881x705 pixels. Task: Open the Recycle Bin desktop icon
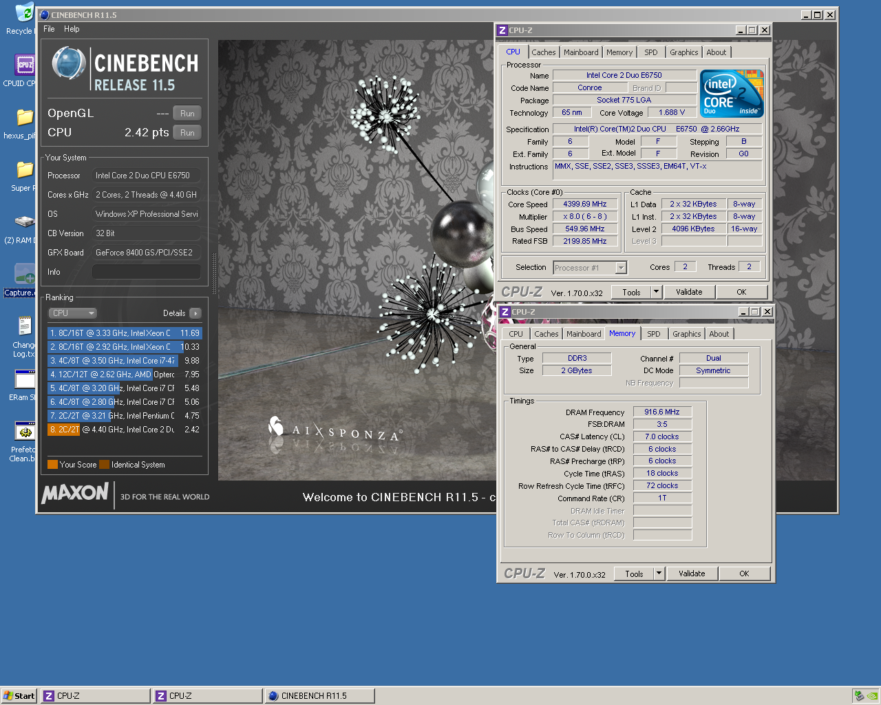pos(24,13)
